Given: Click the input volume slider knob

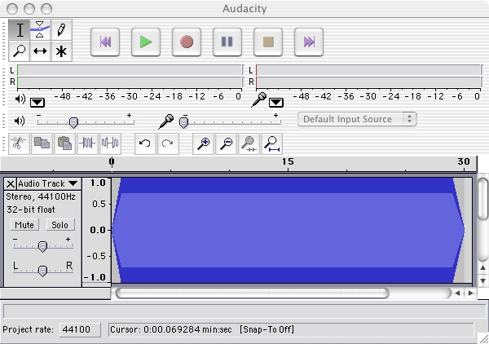Looking at the screenshot, I should [183, 122].
